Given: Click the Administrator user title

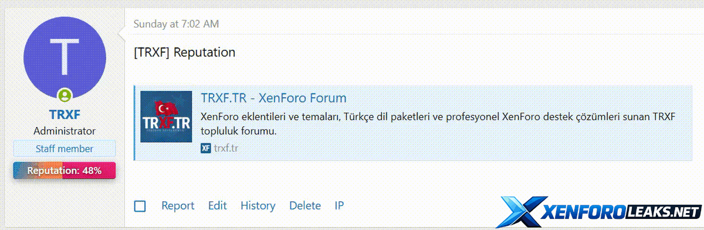Looking at the screenshot, I should pyautogui.click(x=65, y=131).
